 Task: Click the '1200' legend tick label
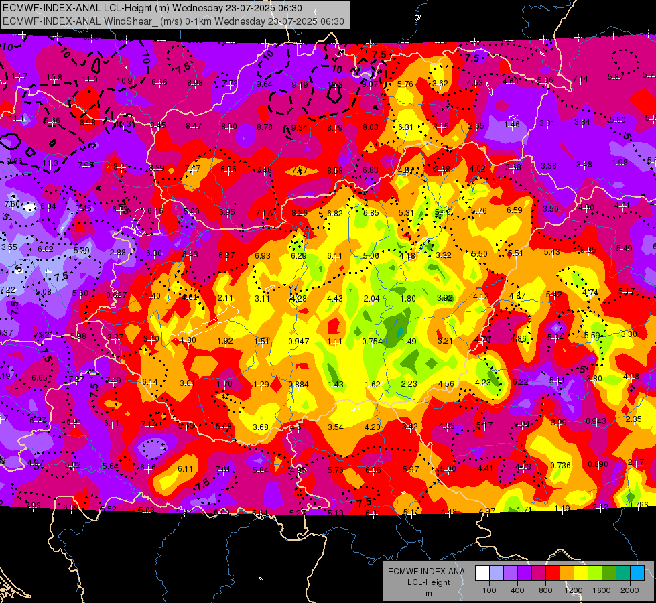pyautogui.click(x=573, y=590)
